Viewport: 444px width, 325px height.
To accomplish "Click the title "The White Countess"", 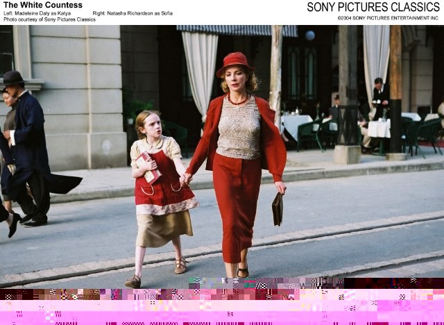I will [43, 5].
